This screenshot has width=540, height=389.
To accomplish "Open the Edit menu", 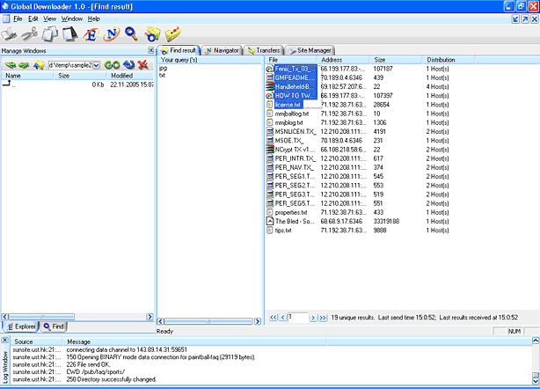I will click(33, 19).
